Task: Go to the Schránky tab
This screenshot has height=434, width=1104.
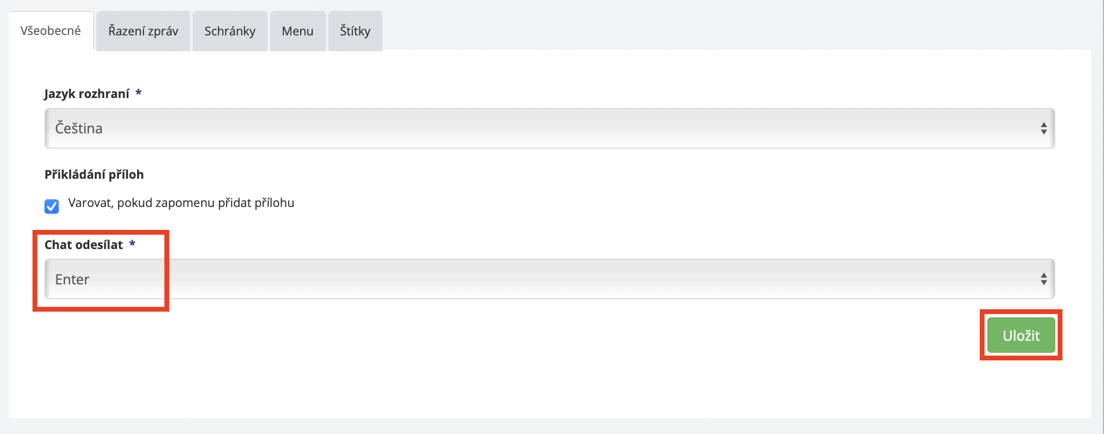Action: [x=230, y=31]
